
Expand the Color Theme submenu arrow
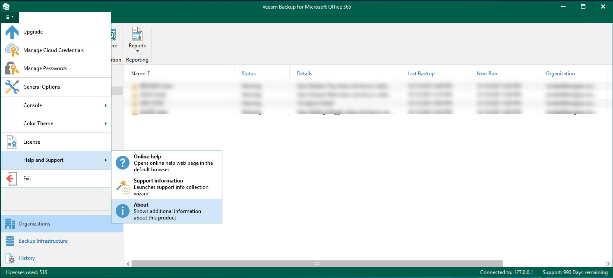[106, 124]
